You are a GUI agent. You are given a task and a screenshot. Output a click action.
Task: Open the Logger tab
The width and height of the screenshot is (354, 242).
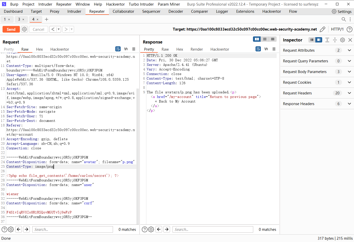tap(222, 11)
